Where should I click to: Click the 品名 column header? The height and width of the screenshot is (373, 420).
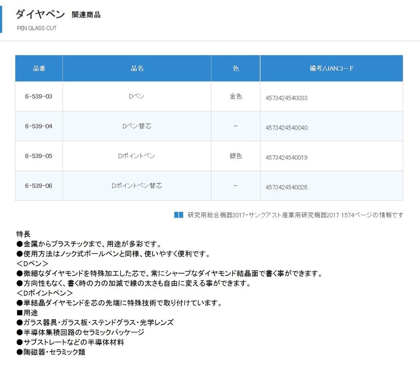pos(137,68)
